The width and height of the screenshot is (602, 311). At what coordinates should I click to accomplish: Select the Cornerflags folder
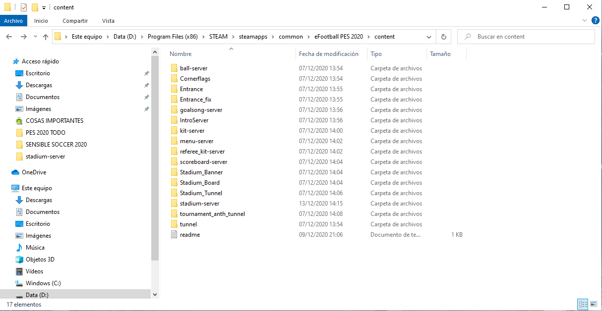195,79
